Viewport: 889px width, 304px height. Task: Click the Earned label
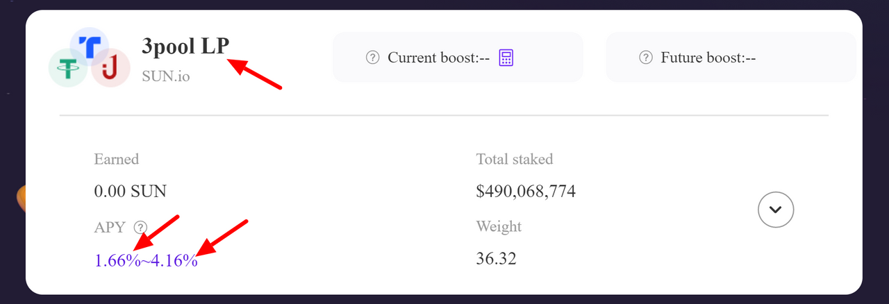coord(117,159)
